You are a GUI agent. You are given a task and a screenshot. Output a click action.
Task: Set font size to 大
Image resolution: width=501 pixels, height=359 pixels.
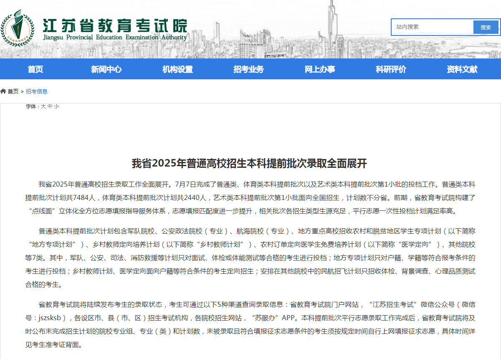43,106
